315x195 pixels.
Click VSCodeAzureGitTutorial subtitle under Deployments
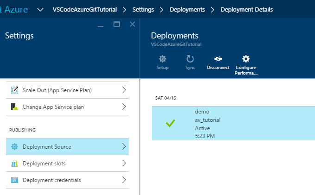(176, 44)
